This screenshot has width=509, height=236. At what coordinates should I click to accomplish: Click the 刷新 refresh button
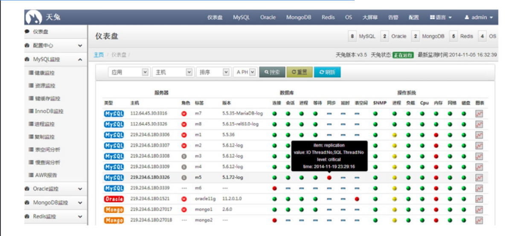[327, 72]
